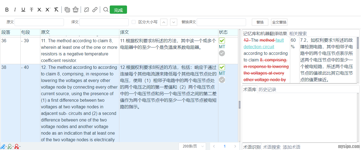The image size is (361, 150).
Task: Jump to previous match with up chevron
Action: tap(163, 22)
